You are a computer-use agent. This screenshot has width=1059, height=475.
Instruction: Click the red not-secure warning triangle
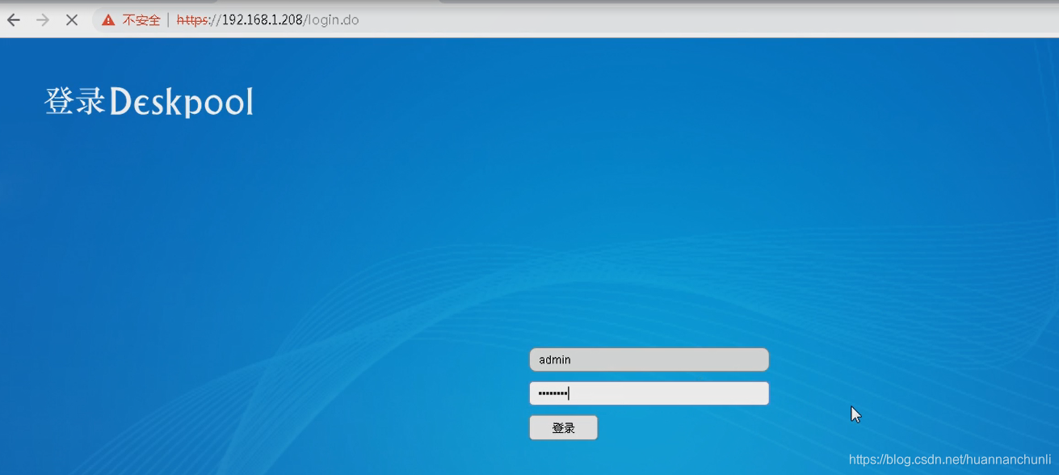pyautogui.click(x=108, y=20)
